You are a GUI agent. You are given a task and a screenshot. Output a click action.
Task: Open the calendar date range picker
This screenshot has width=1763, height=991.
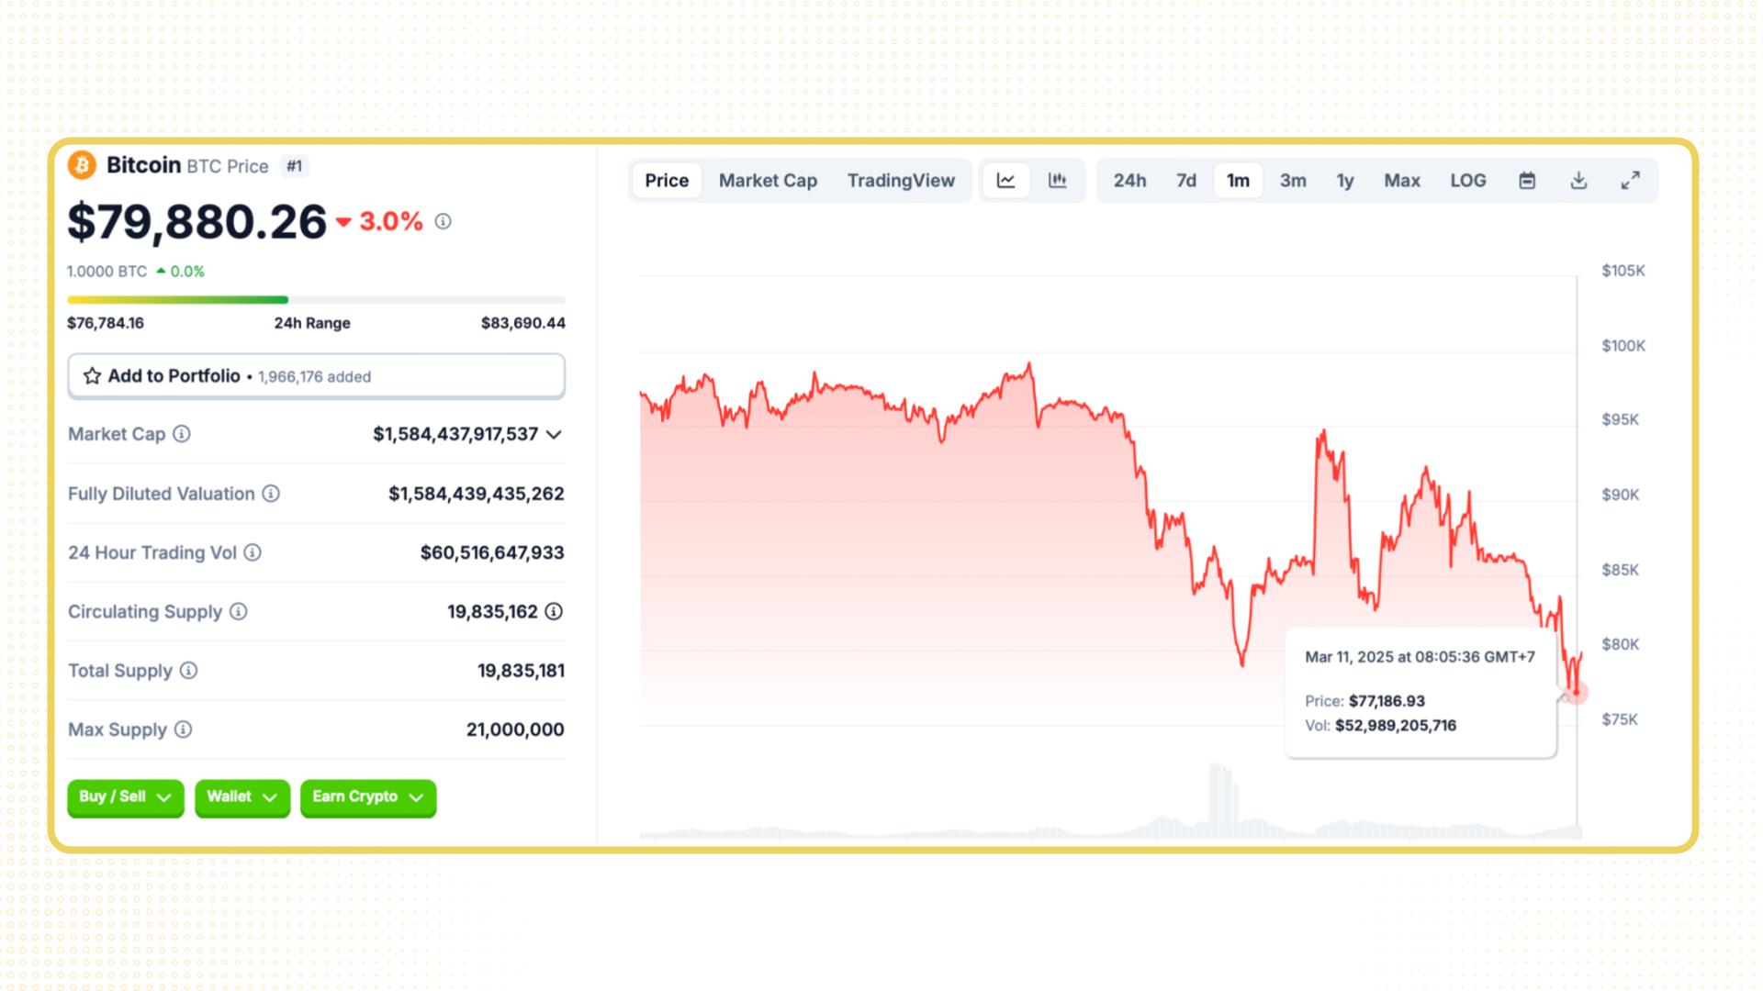[x=1527, y=181]
